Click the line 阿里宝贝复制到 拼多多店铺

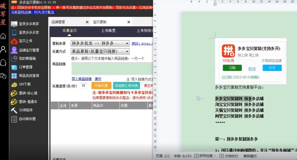pos(239,116)
